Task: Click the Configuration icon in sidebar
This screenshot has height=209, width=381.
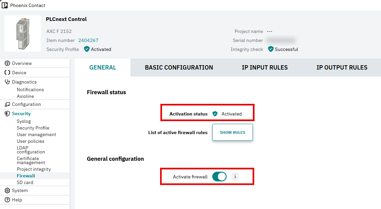Action: 7,104
